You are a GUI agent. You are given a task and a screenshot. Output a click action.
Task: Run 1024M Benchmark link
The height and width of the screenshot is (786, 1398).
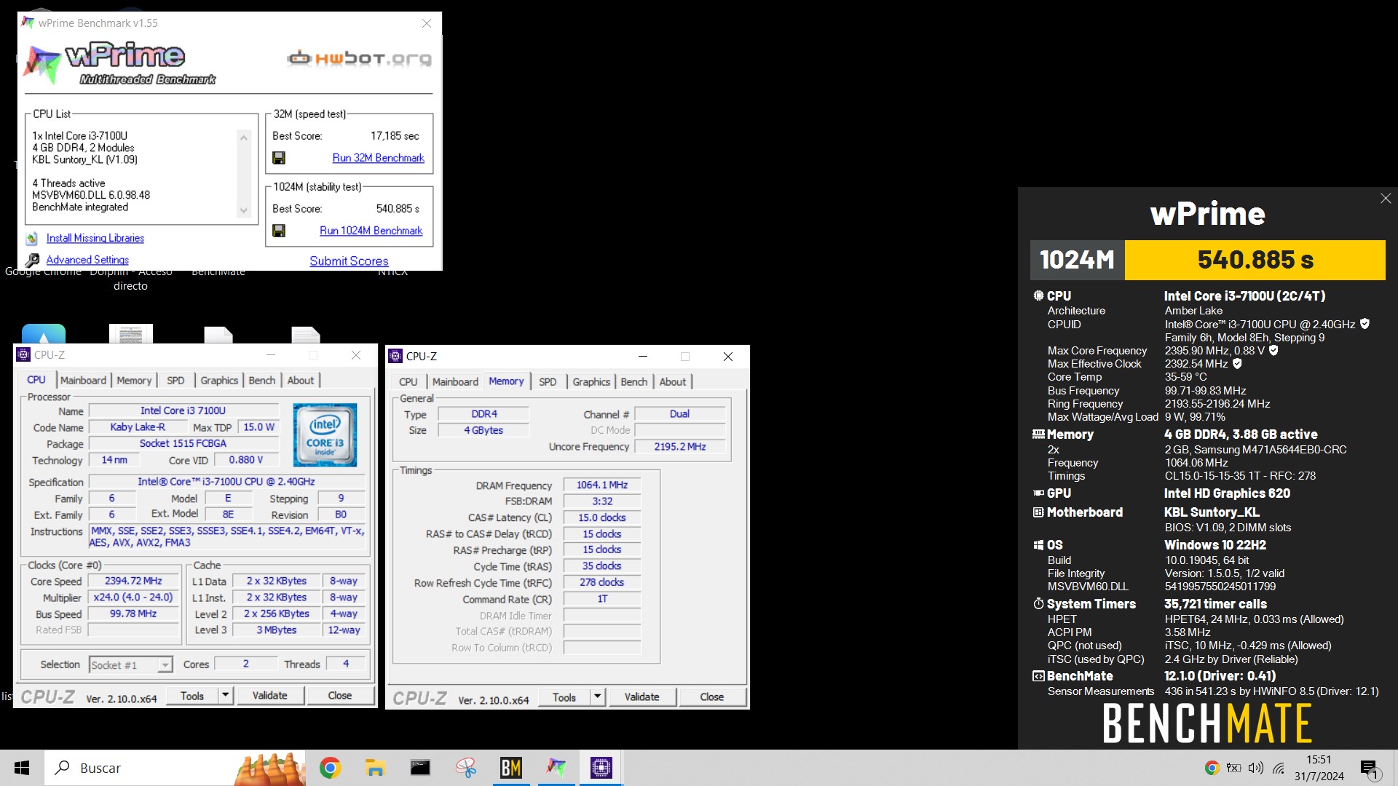371,231
